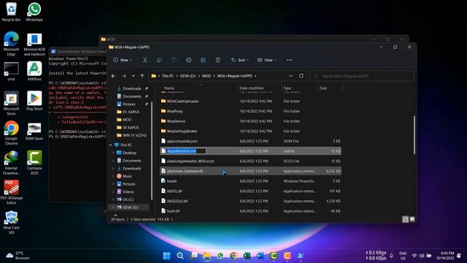Collapse This PC tree node
Viewport: 467px width, 263px height.
(110, 145)
